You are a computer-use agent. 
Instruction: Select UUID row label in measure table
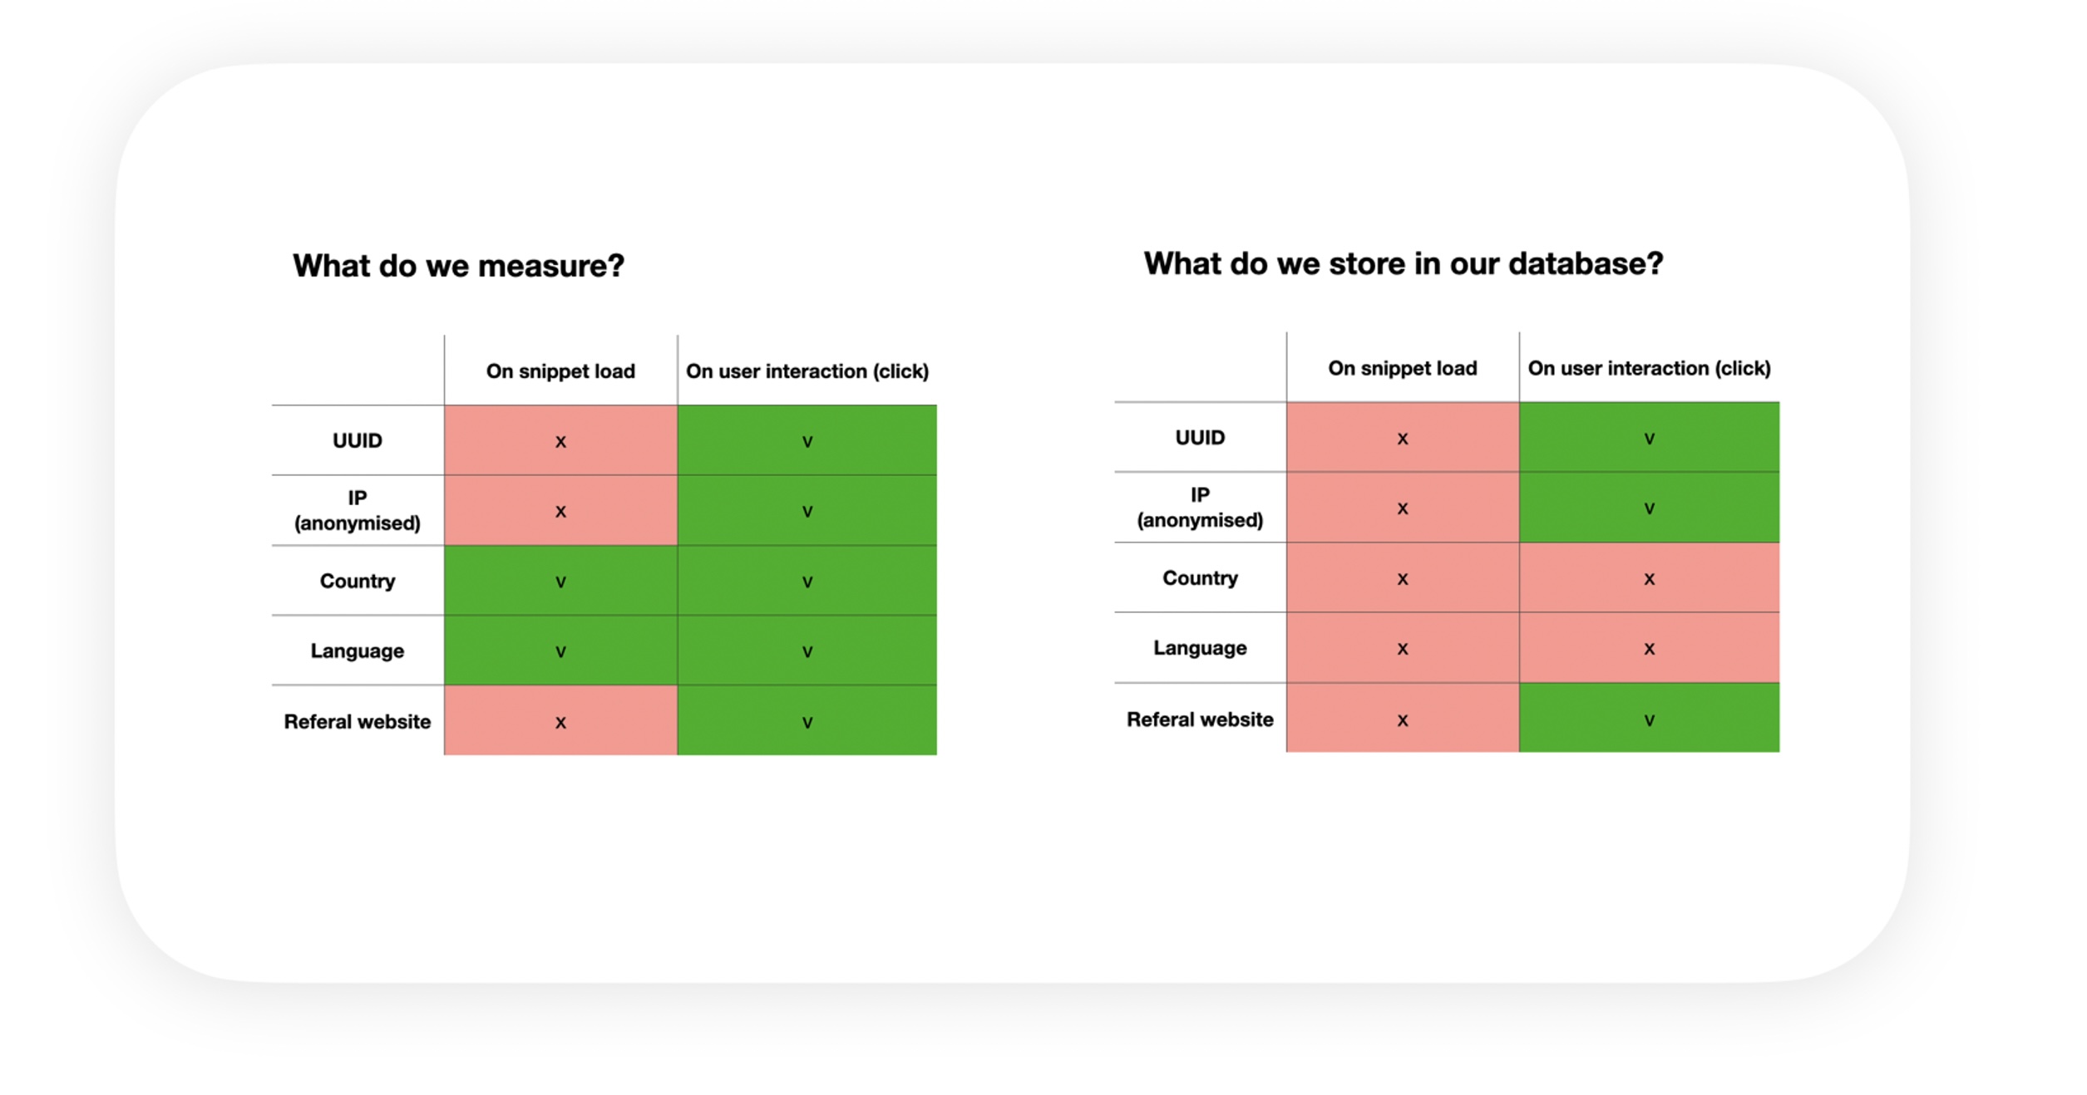pyautogui.click(x=358, y=440)
